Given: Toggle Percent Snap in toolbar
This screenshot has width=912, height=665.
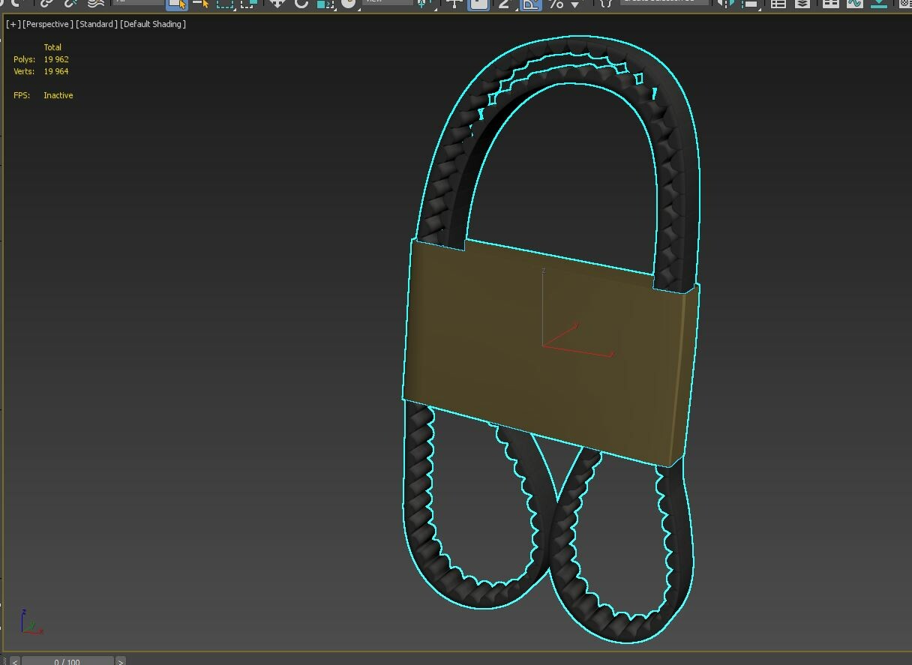Looking at the screenshot, I should [x=556, y=4].
